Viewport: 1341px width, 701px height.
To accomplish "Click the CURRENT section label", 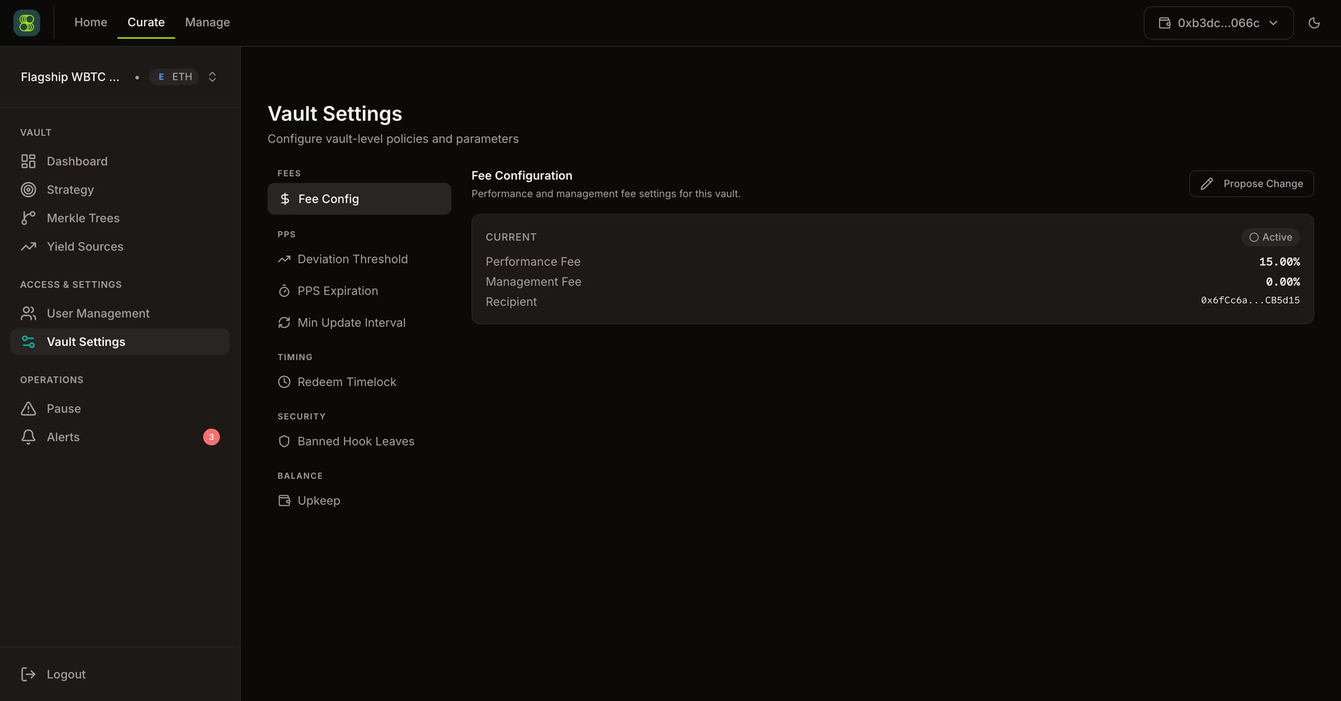I will click(511, 237).
